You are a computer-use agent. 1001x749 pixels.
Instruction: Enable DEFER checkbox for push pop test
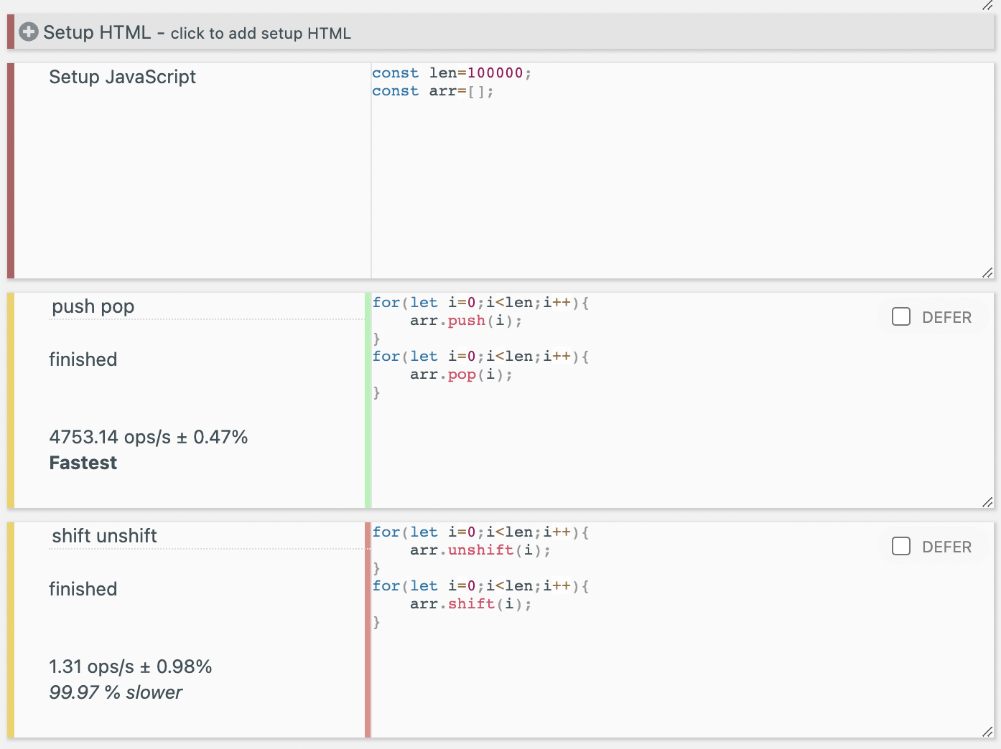[x=901, y=317]
